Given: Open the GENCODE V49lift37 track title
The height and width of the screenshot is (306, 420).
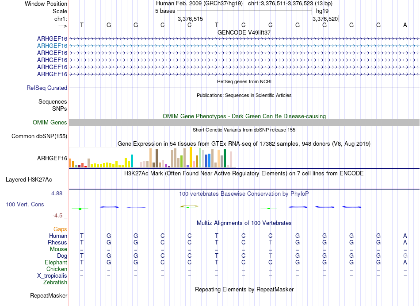Looking at the screenshot, I should coord(244,32).
